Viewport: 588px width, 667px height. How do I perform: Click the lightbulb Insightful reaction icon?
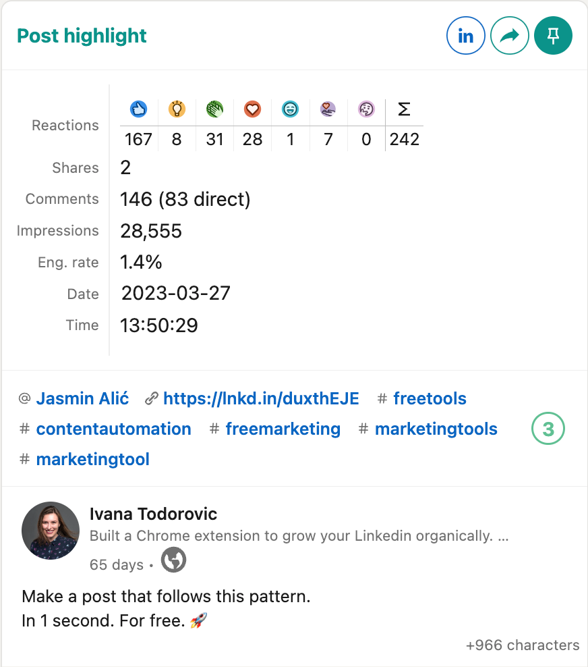tap(177, 109)
